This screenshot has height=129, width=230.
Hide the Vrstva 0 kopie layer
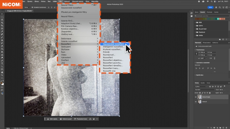(x=196, y=97)
